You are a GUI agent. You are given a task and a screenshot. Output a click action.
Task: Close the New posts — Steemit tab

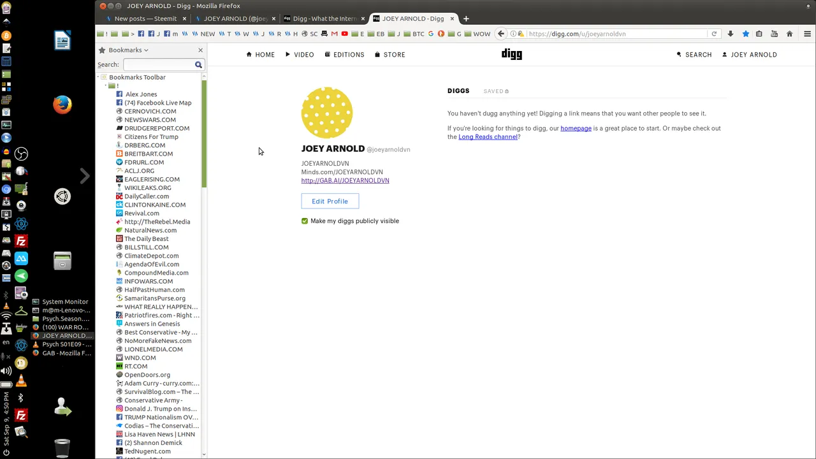184,18
